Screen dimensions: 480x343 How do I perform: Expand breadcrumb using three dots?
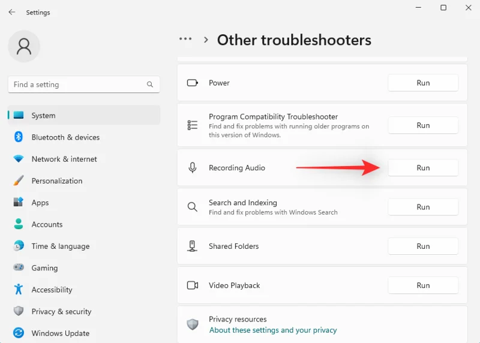point(185,40)
